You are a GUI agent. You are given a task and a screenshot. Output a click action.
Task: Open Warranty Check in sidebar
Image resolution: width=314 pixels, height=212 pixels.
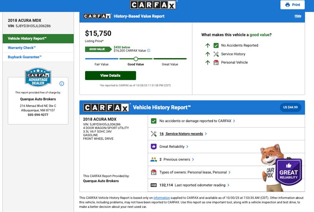pyautogui.click(x=22, y=48)
